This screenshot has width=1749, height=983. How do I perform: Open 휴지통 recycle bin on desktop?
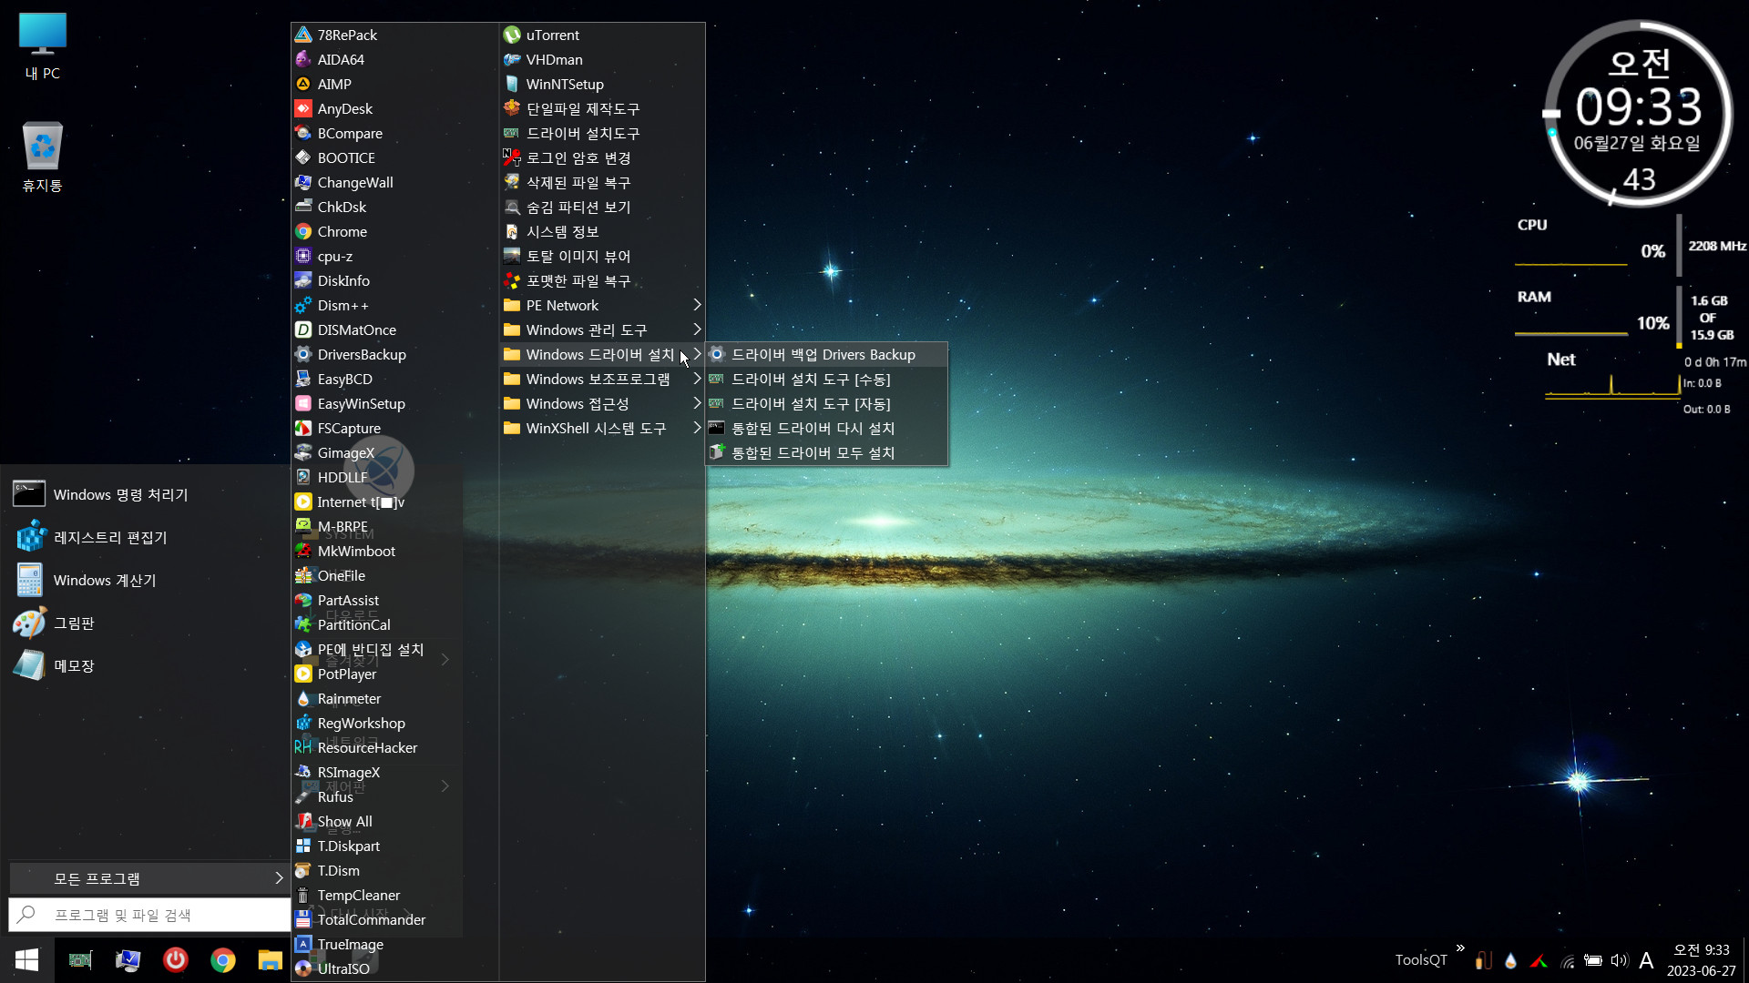click(43, 157)
